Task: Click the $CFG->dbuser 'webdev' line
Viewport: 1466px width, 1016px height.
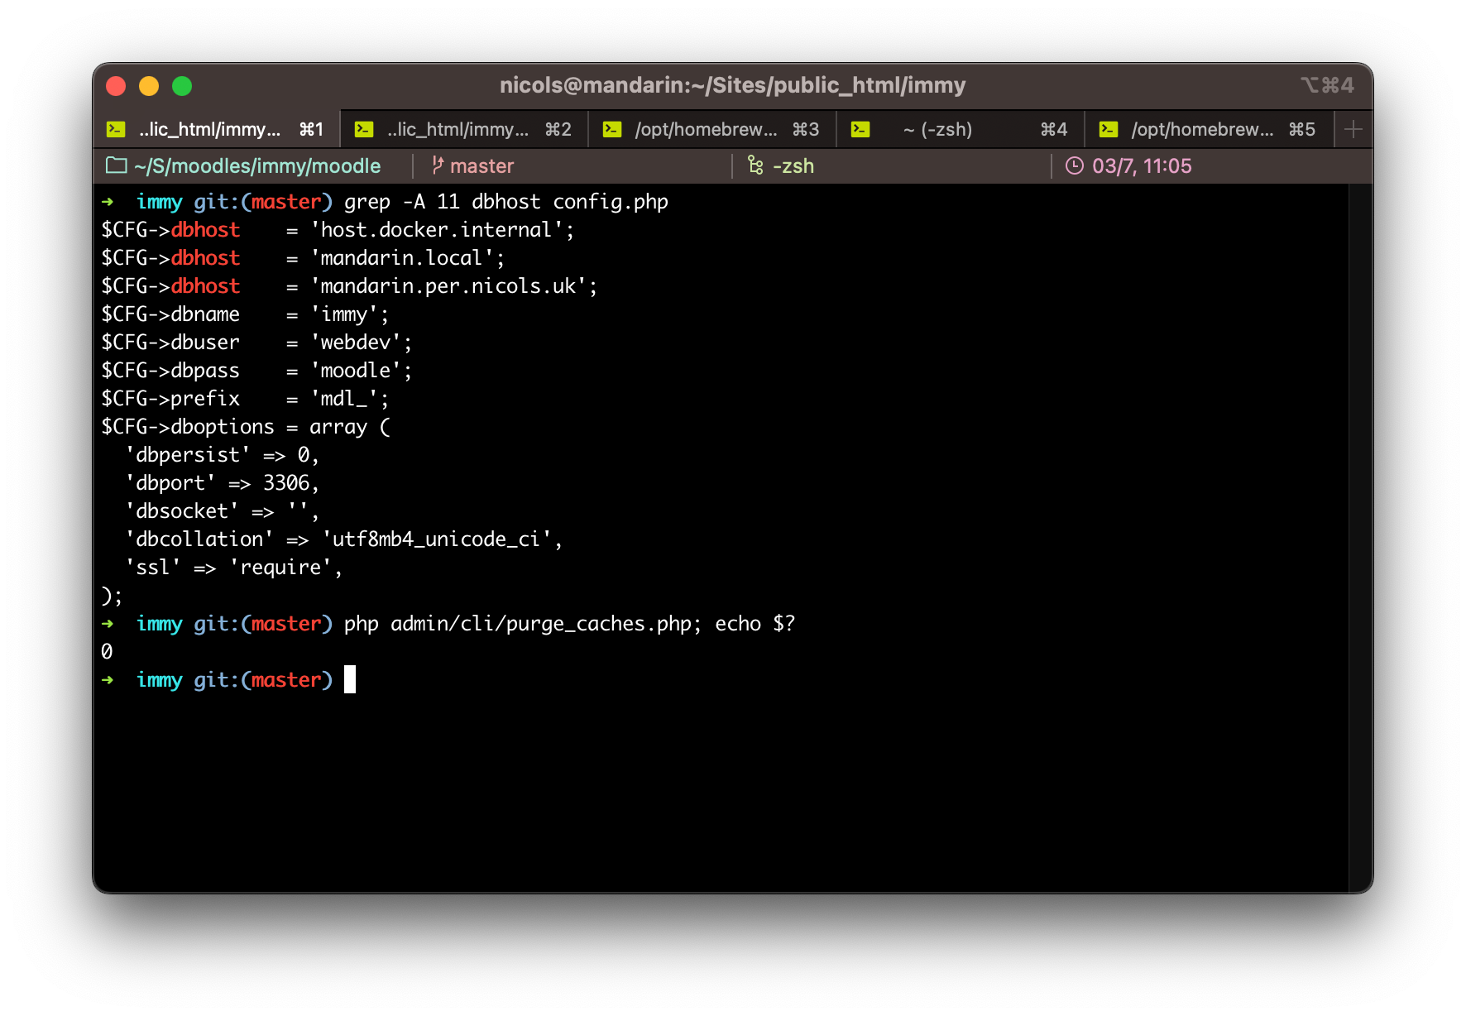Action: click(x=256, y=343)
